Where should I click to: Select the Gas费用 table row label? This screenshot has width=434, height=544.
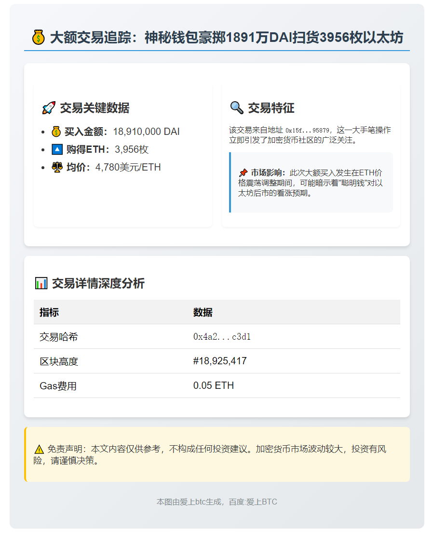pos(58,385)
